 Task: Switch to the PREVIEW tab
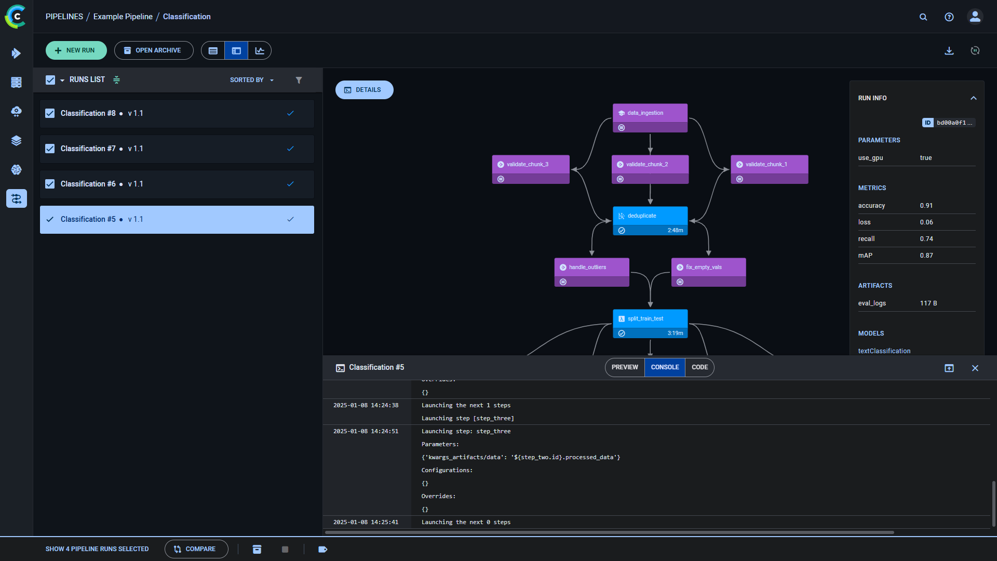point(625,367)
